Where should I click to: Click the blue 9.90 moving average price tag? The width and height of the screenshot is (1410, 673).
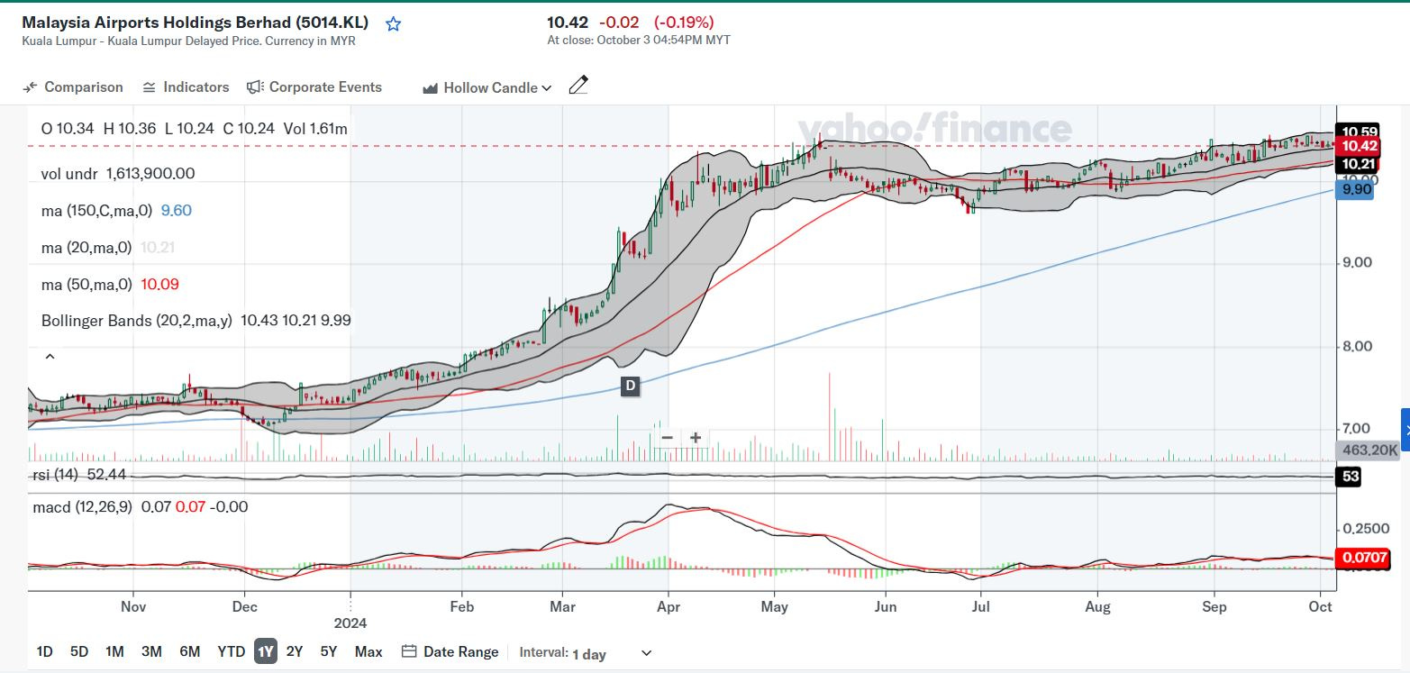pos(1355,189)
